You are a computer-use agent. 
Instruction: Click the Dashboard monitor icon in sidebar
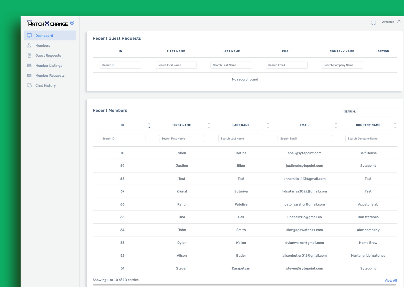tap(29, 36)
